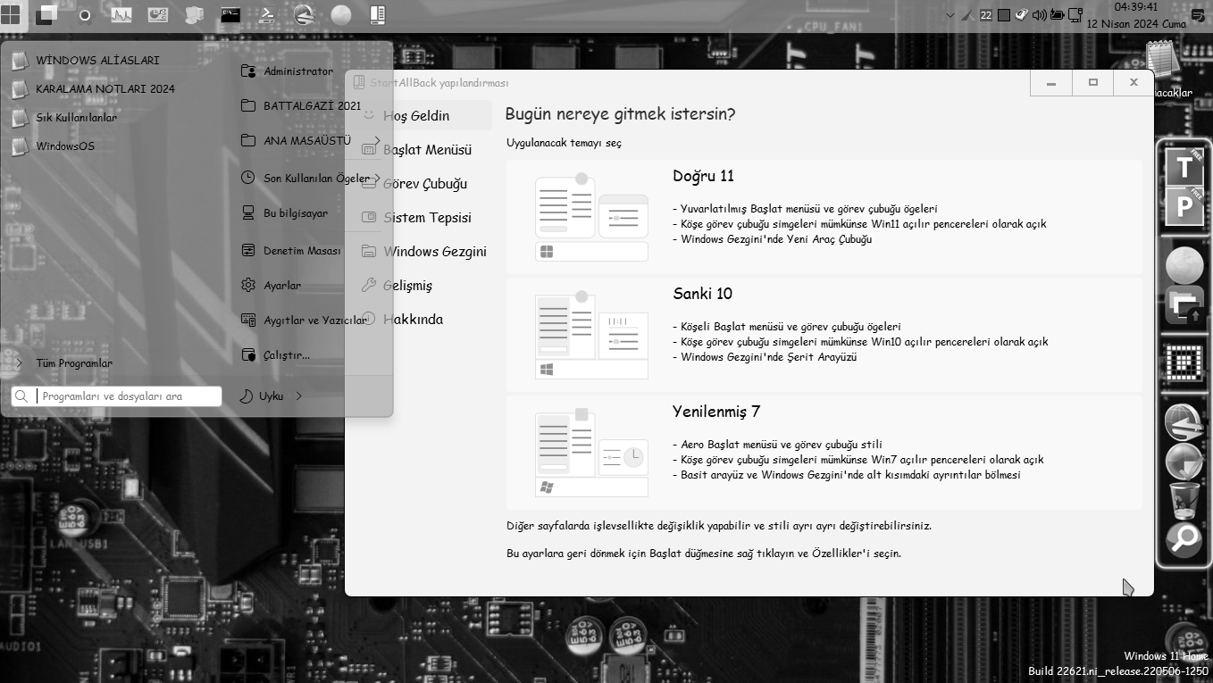1213x683 pixels.
Task: Open the dotted grid icon in the dock
Action: click(x=1184, y=363)
